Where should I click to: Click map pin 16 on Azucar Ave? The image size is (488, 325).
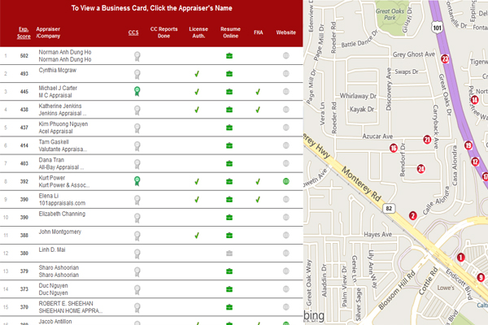coord(393,148)
